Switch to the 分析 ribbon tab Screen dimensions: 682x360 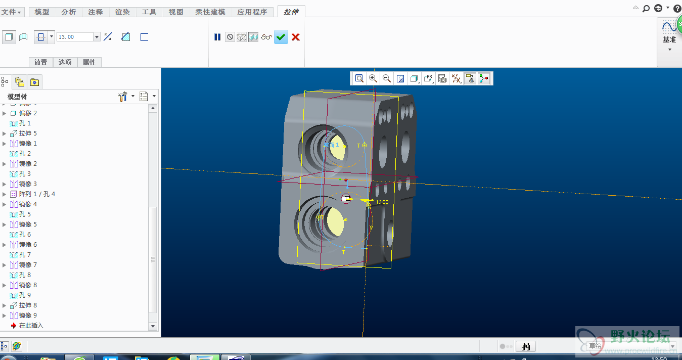[x=69, y=12]
